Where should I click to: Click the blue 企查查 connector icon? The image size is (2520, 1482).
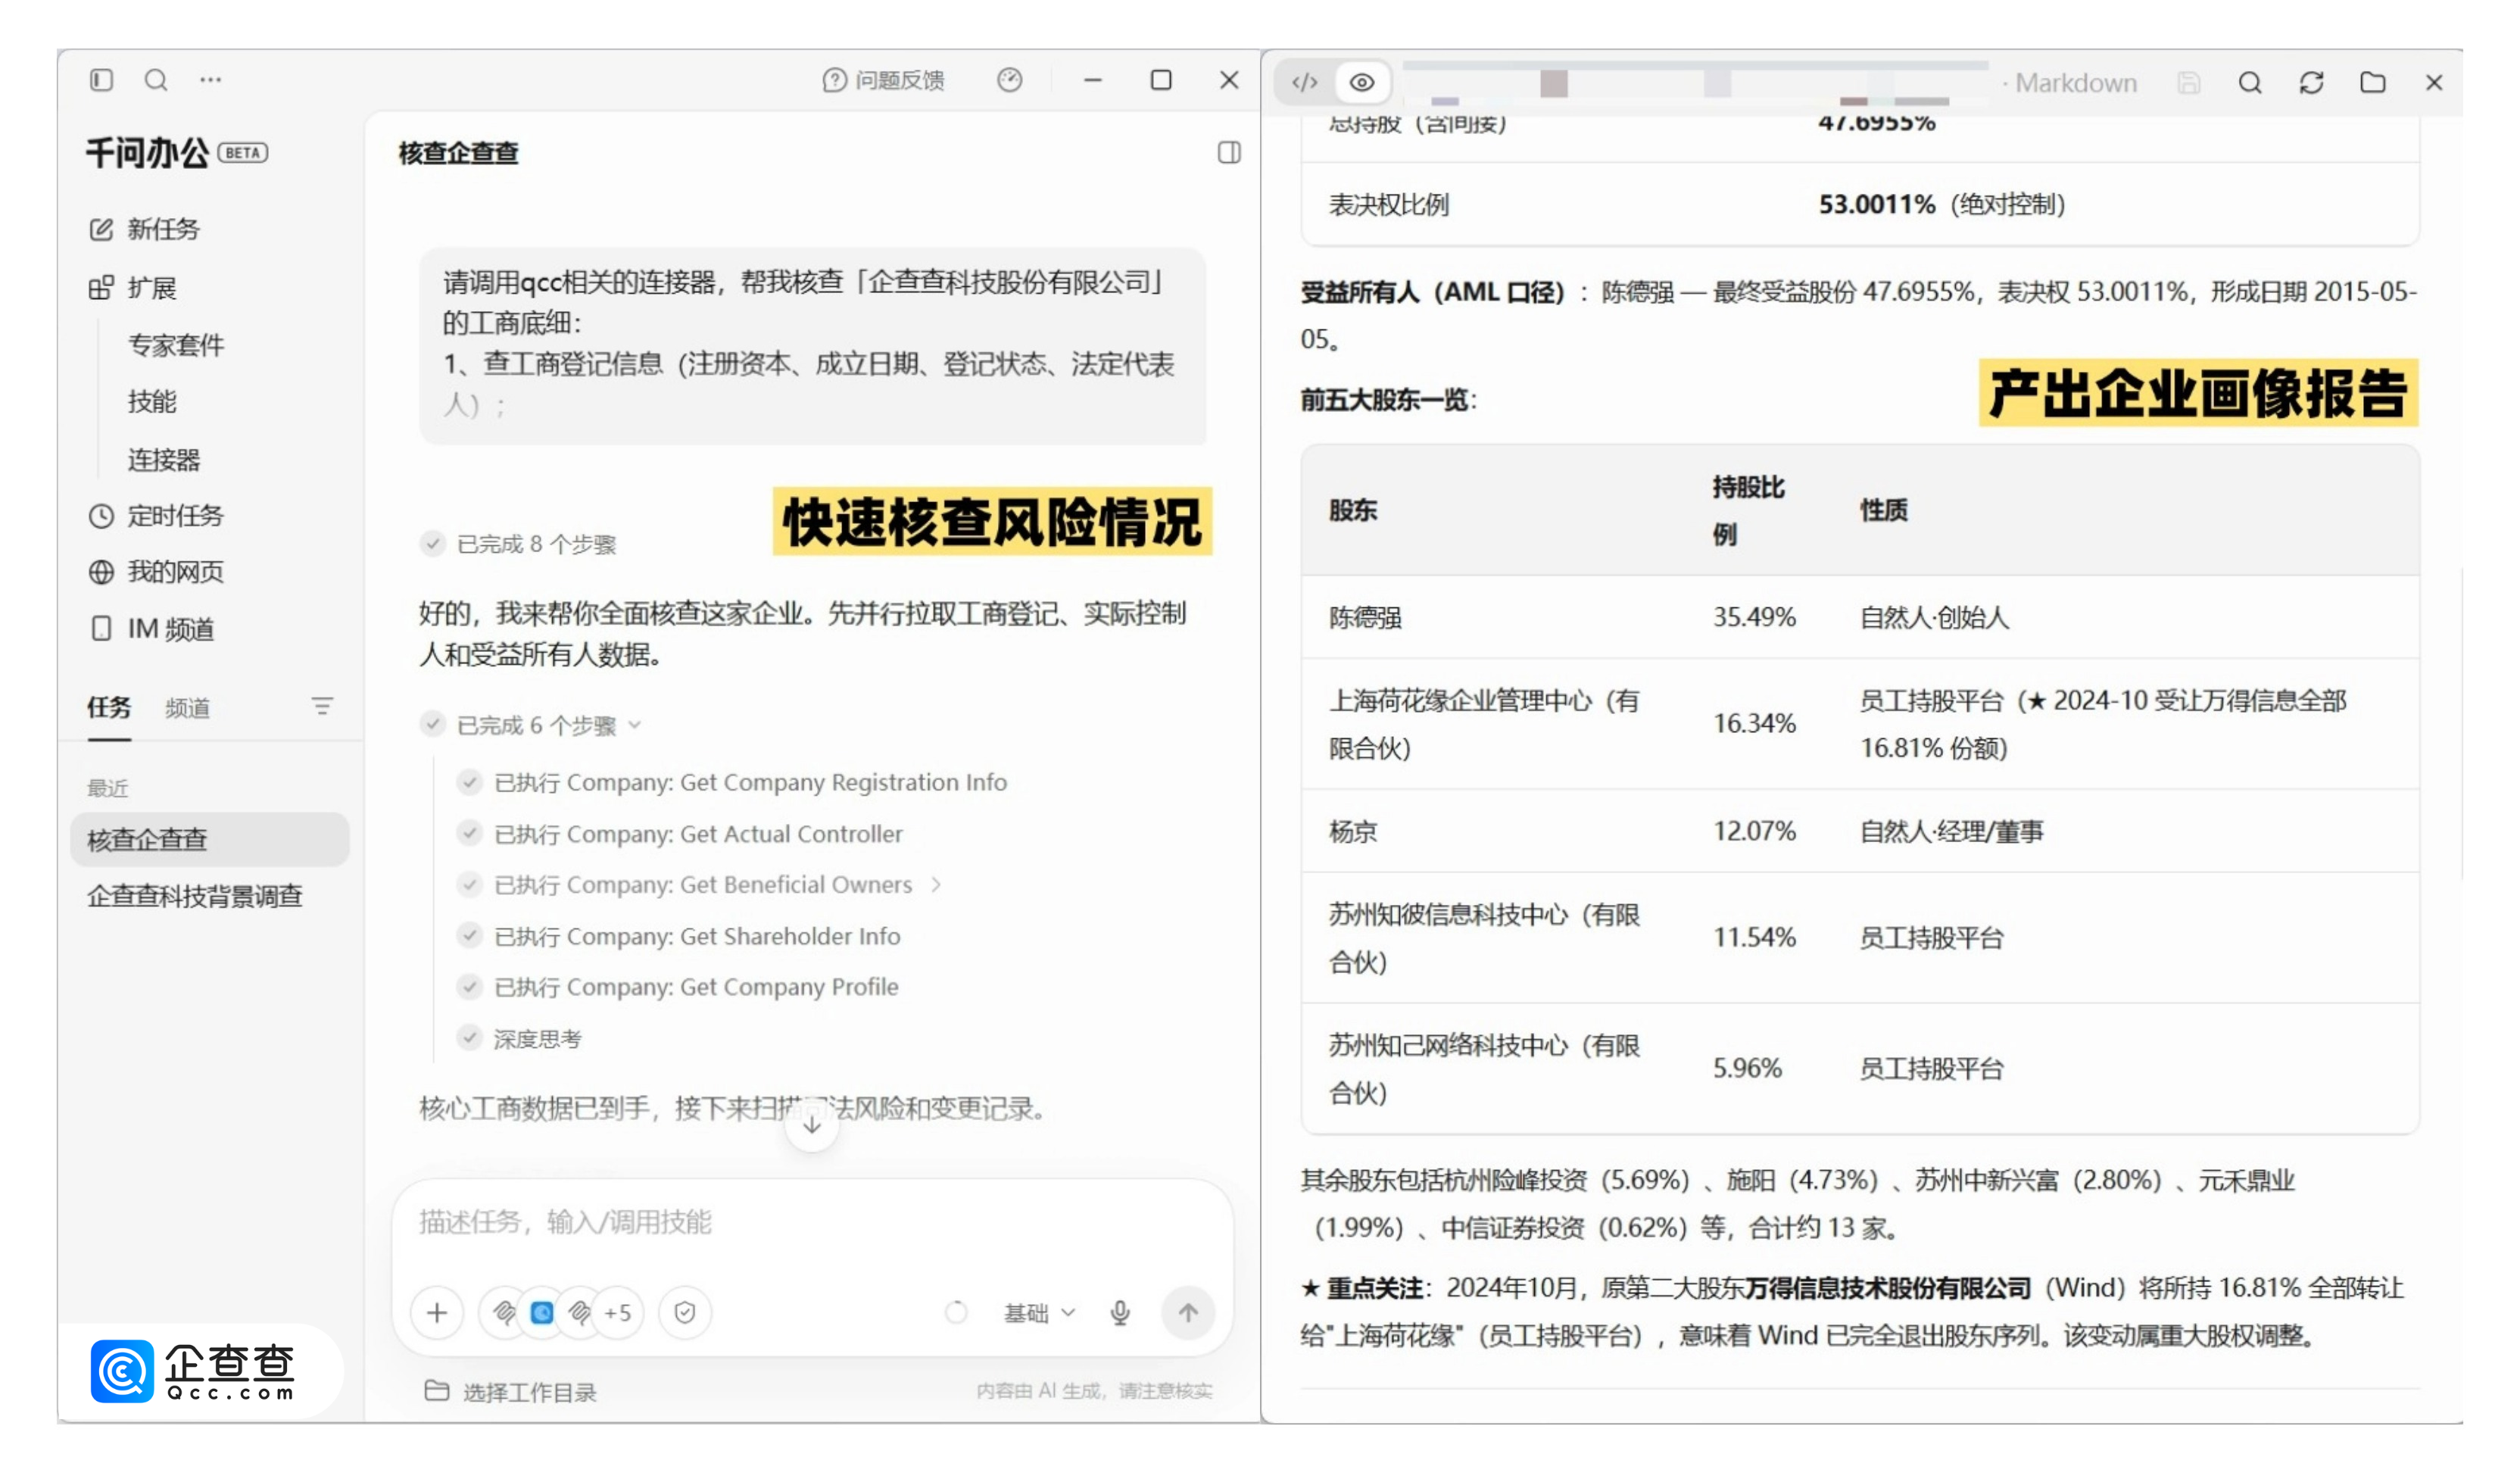(542, 1313)
